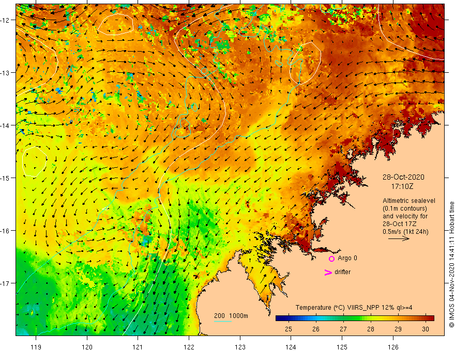Click the magenta drifter arrow symbol
Viewport: 455px width, 351px height.
click(x=328, y=272)
